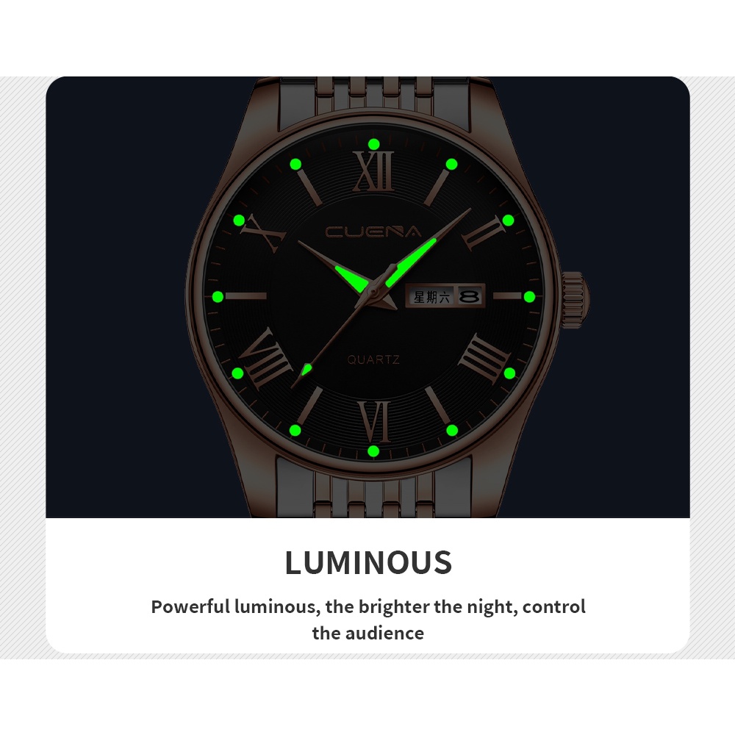The image size is (735, 735).
Task: Click the green luminous dot at nine o'clock
Action: coord(218,297)
